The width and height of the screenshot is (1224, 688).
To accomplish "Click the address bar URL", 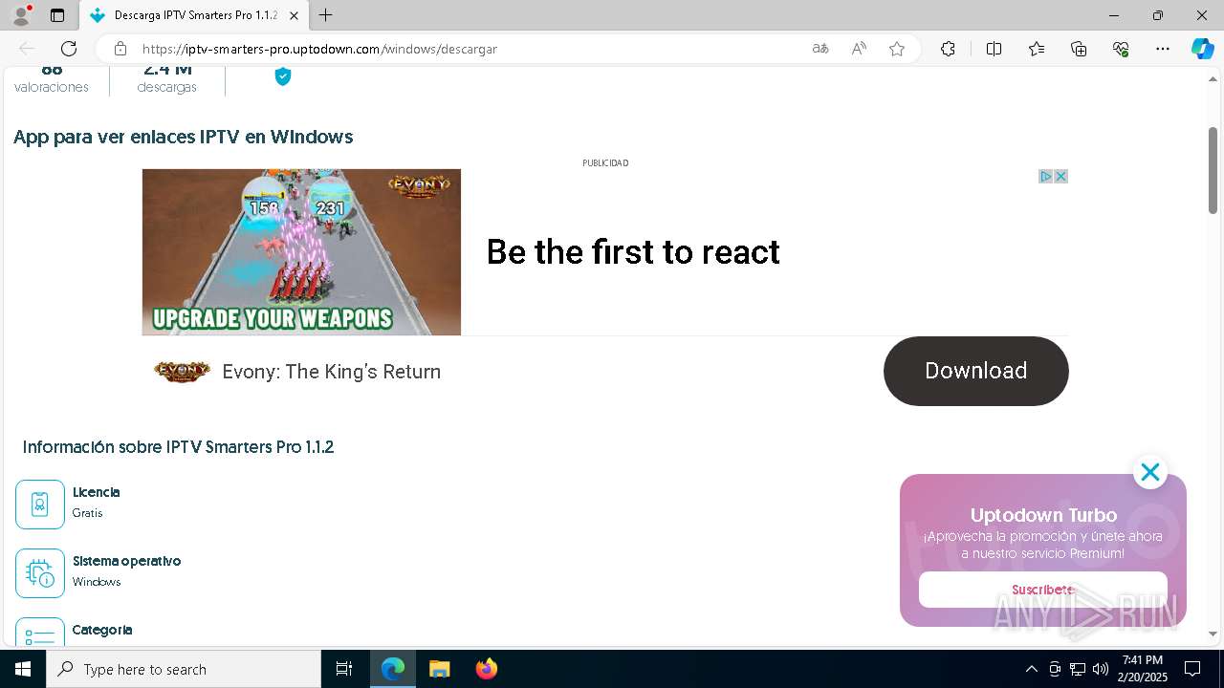I will click(x=319, y=49).
